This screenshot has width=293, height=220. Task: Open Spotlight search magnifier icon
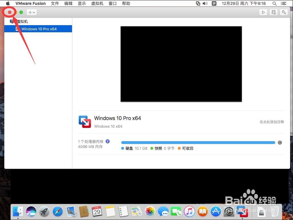(x=274, y=3)
